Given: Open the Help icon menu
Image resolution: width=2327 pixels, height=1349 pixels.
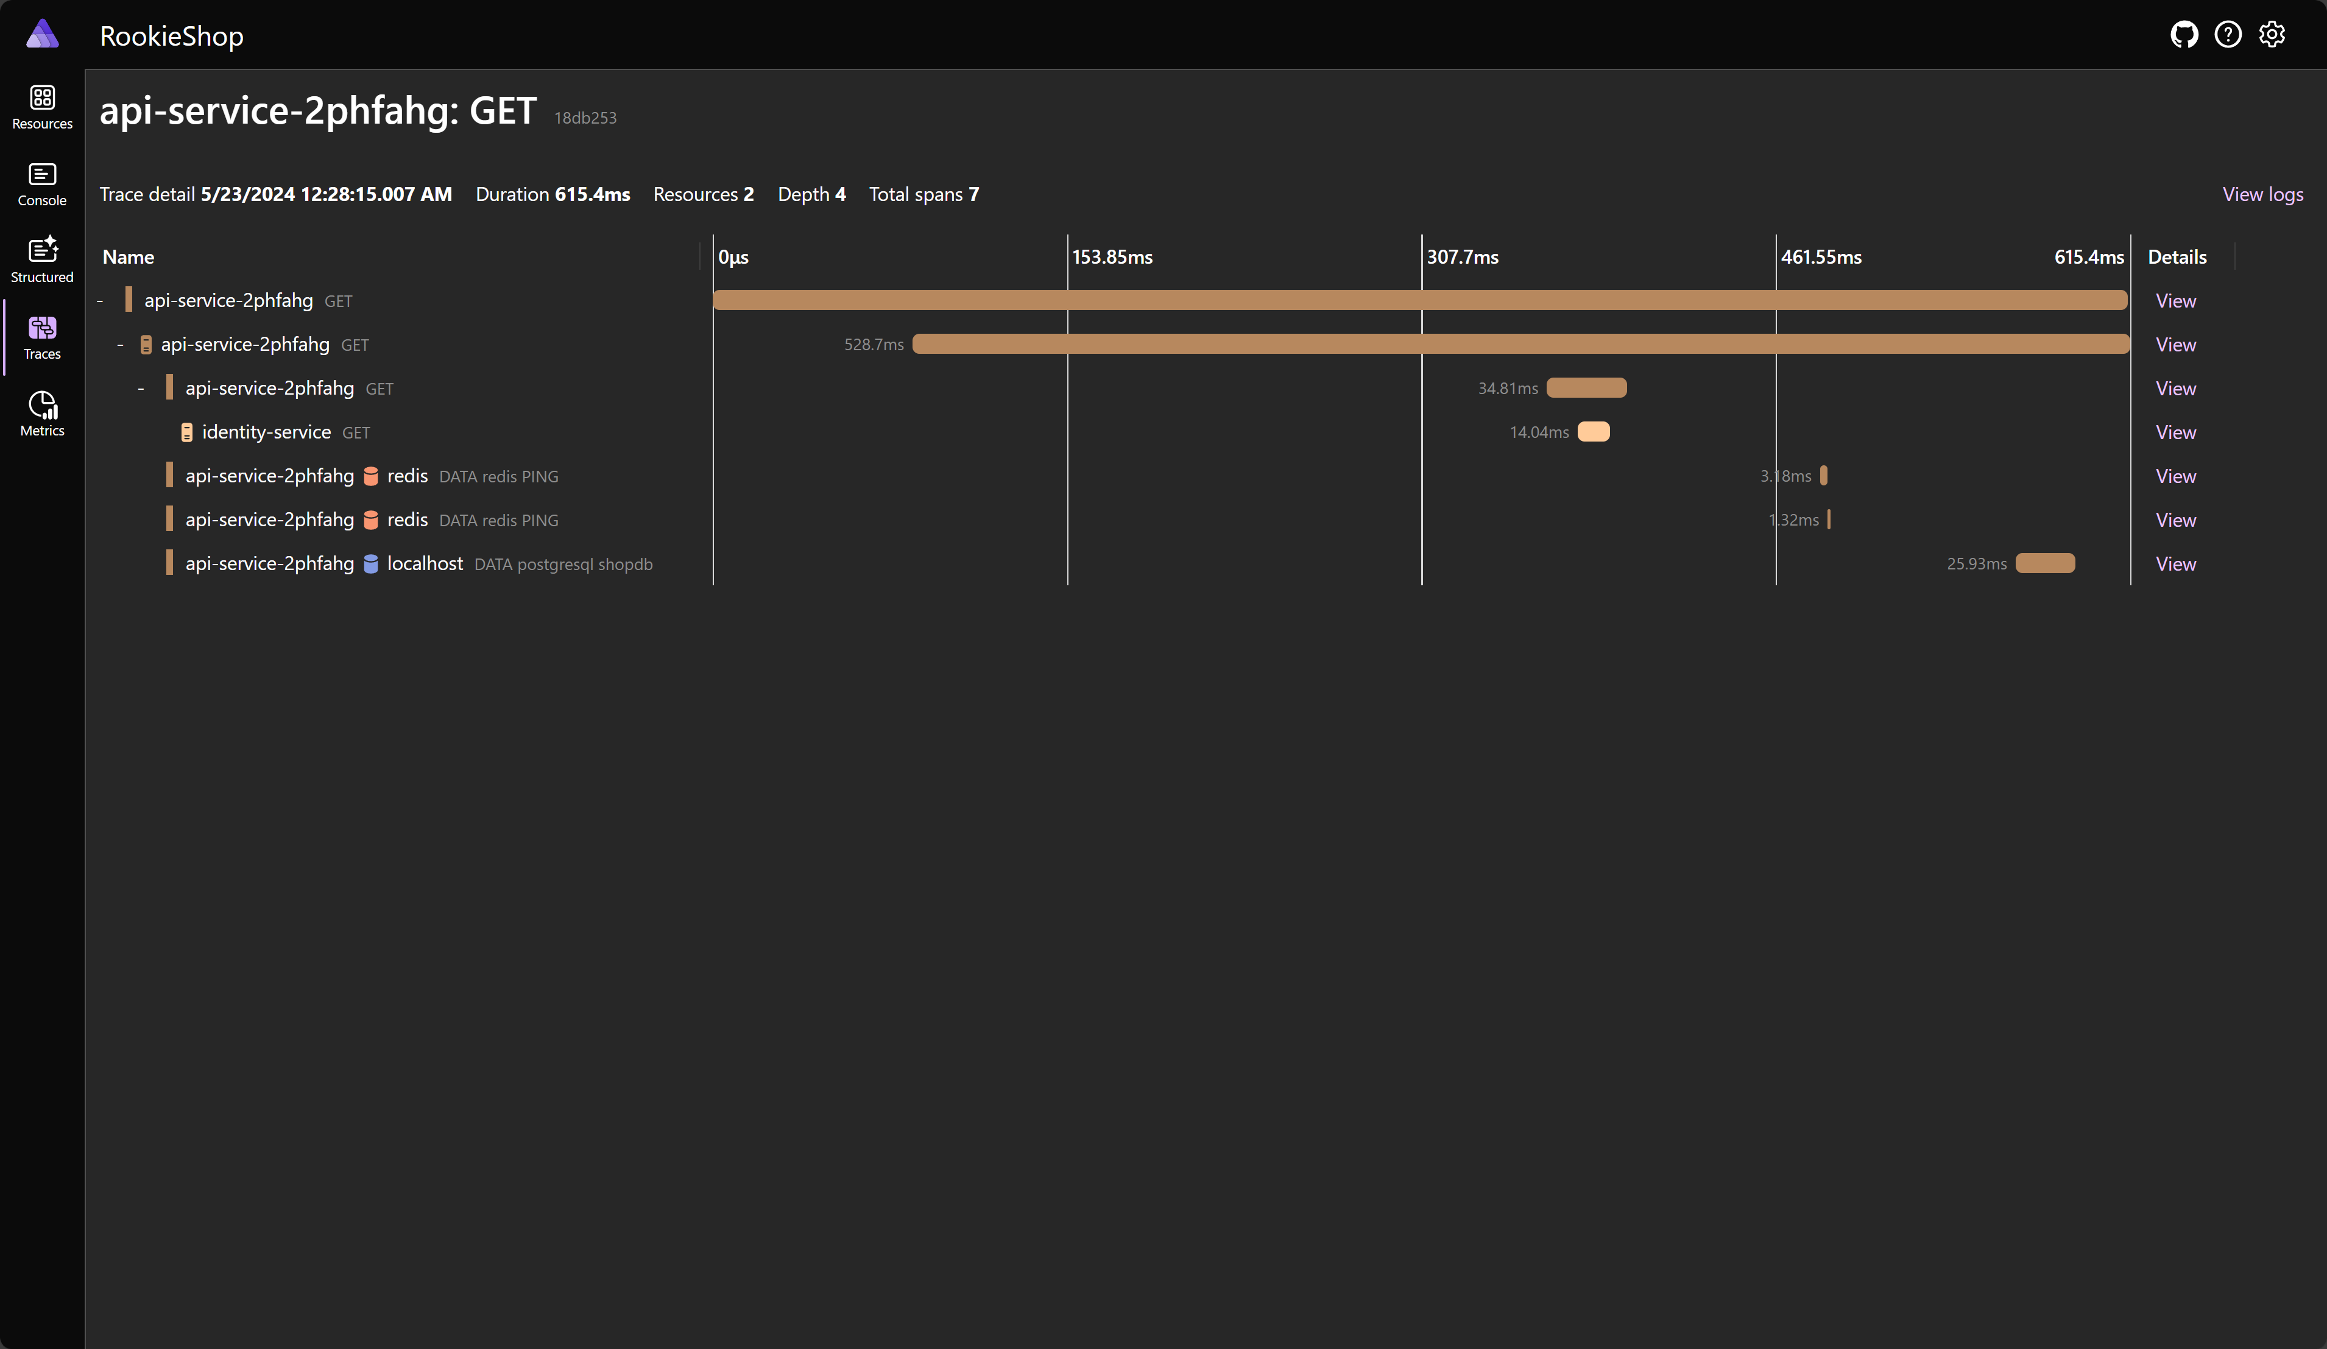Looking at the screenshot, I should (x=2228, y=33).
